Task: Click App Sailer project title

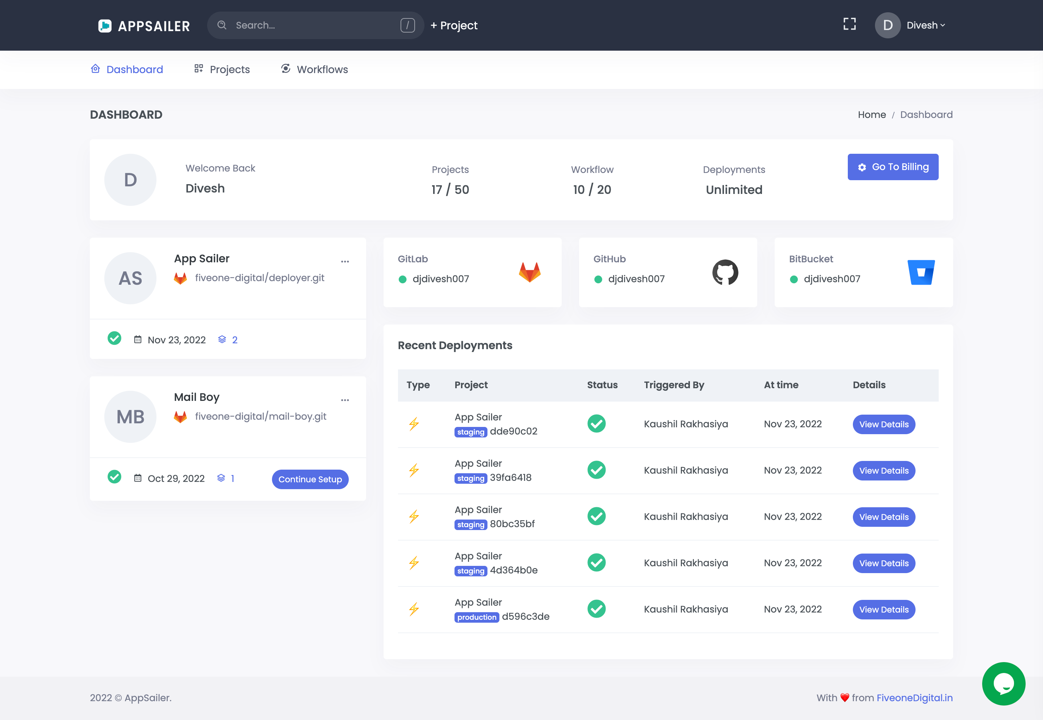Action: pos(202,258)
